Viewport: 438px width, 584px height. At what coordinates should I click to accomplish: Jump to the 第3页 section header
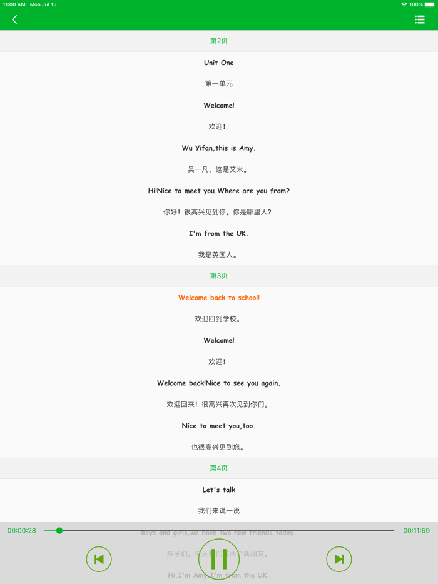coord(219,276)
